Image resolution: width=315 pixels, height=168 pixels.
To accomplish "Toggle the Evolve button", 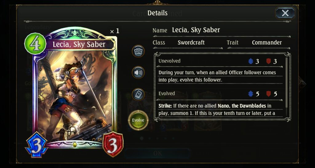I will (x=138, y=120).
